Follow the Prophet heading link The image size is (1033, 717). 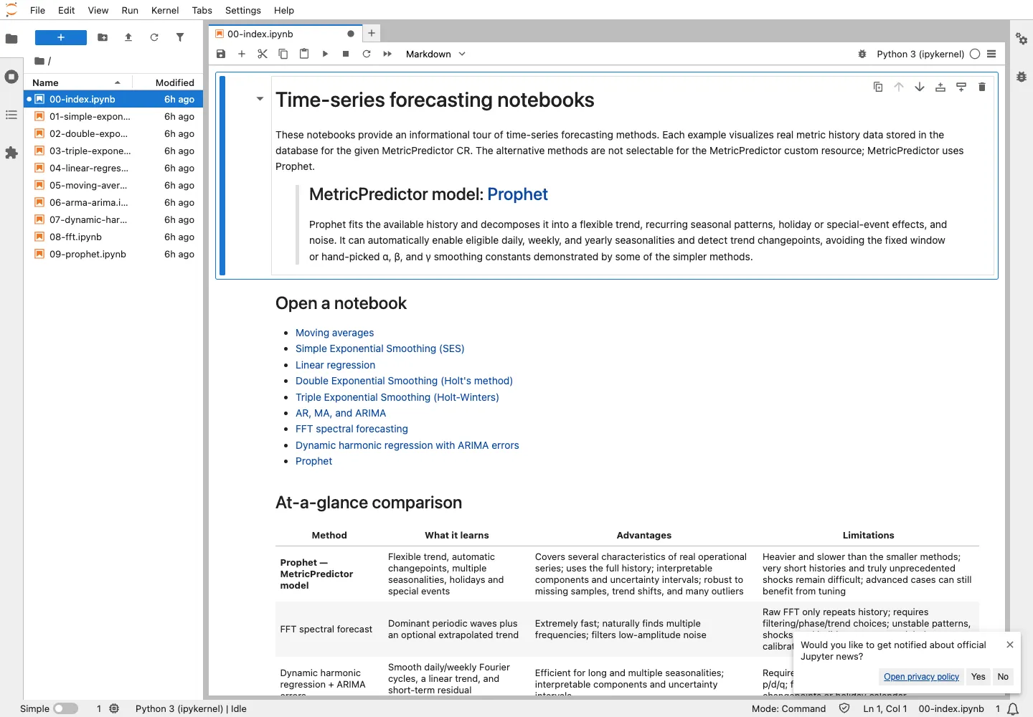click(517, 194)
